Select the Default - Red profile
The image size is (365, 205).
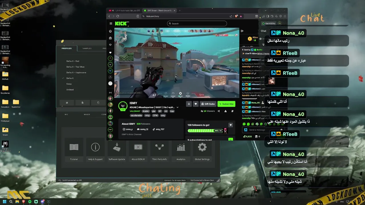tap(73, 61)
